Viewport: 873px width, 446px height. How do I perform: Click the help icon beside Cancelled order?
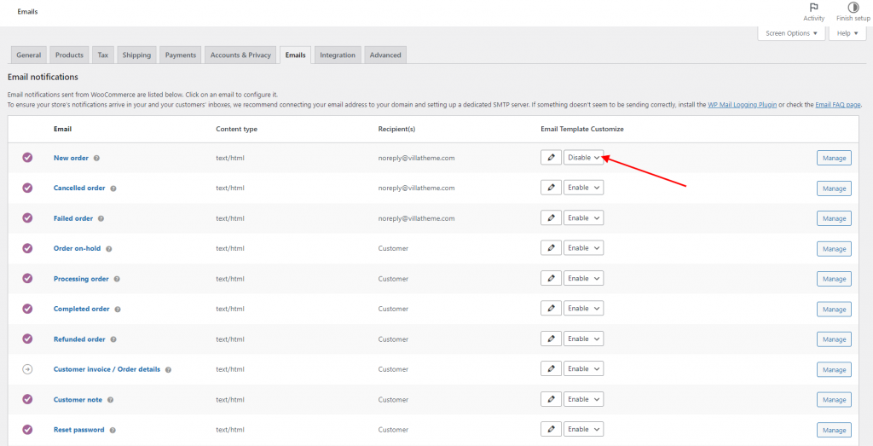tap(113, 188)
